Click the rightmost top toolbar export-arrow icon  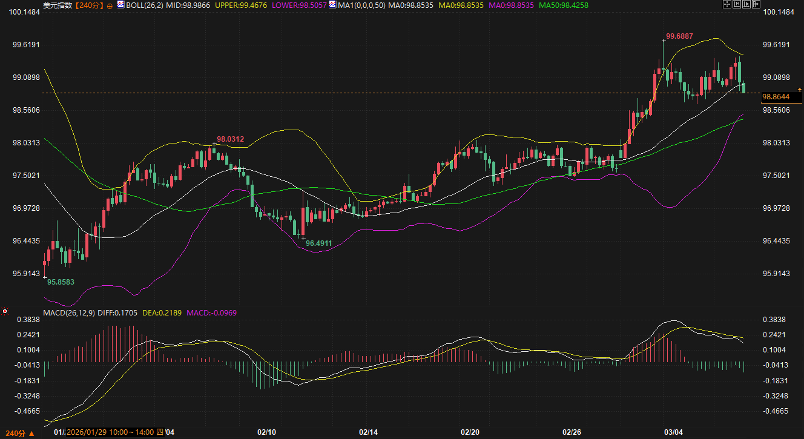756,5
